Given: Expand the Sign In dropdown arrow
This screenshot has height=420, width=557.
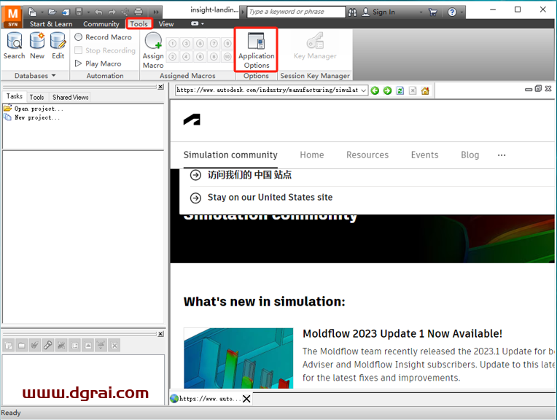Looking at the screenshot, I should pos(421,12).
